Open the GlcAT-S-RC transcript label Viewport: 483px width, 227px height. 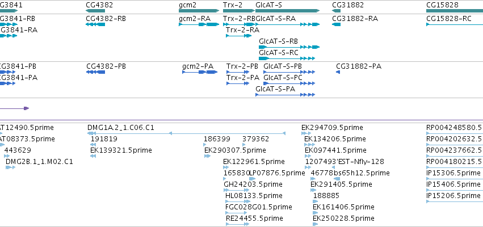[279, 53]
